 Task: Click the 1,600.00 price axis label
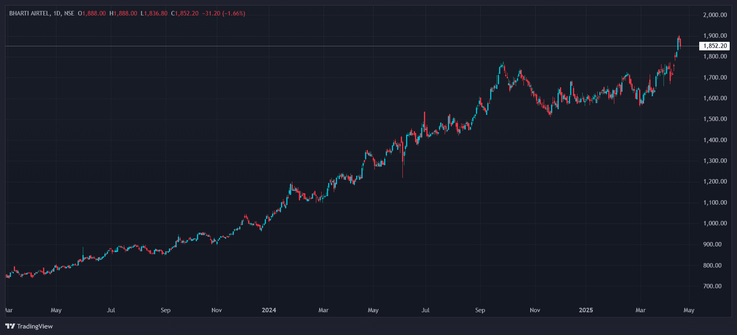(x=715, y=98)
